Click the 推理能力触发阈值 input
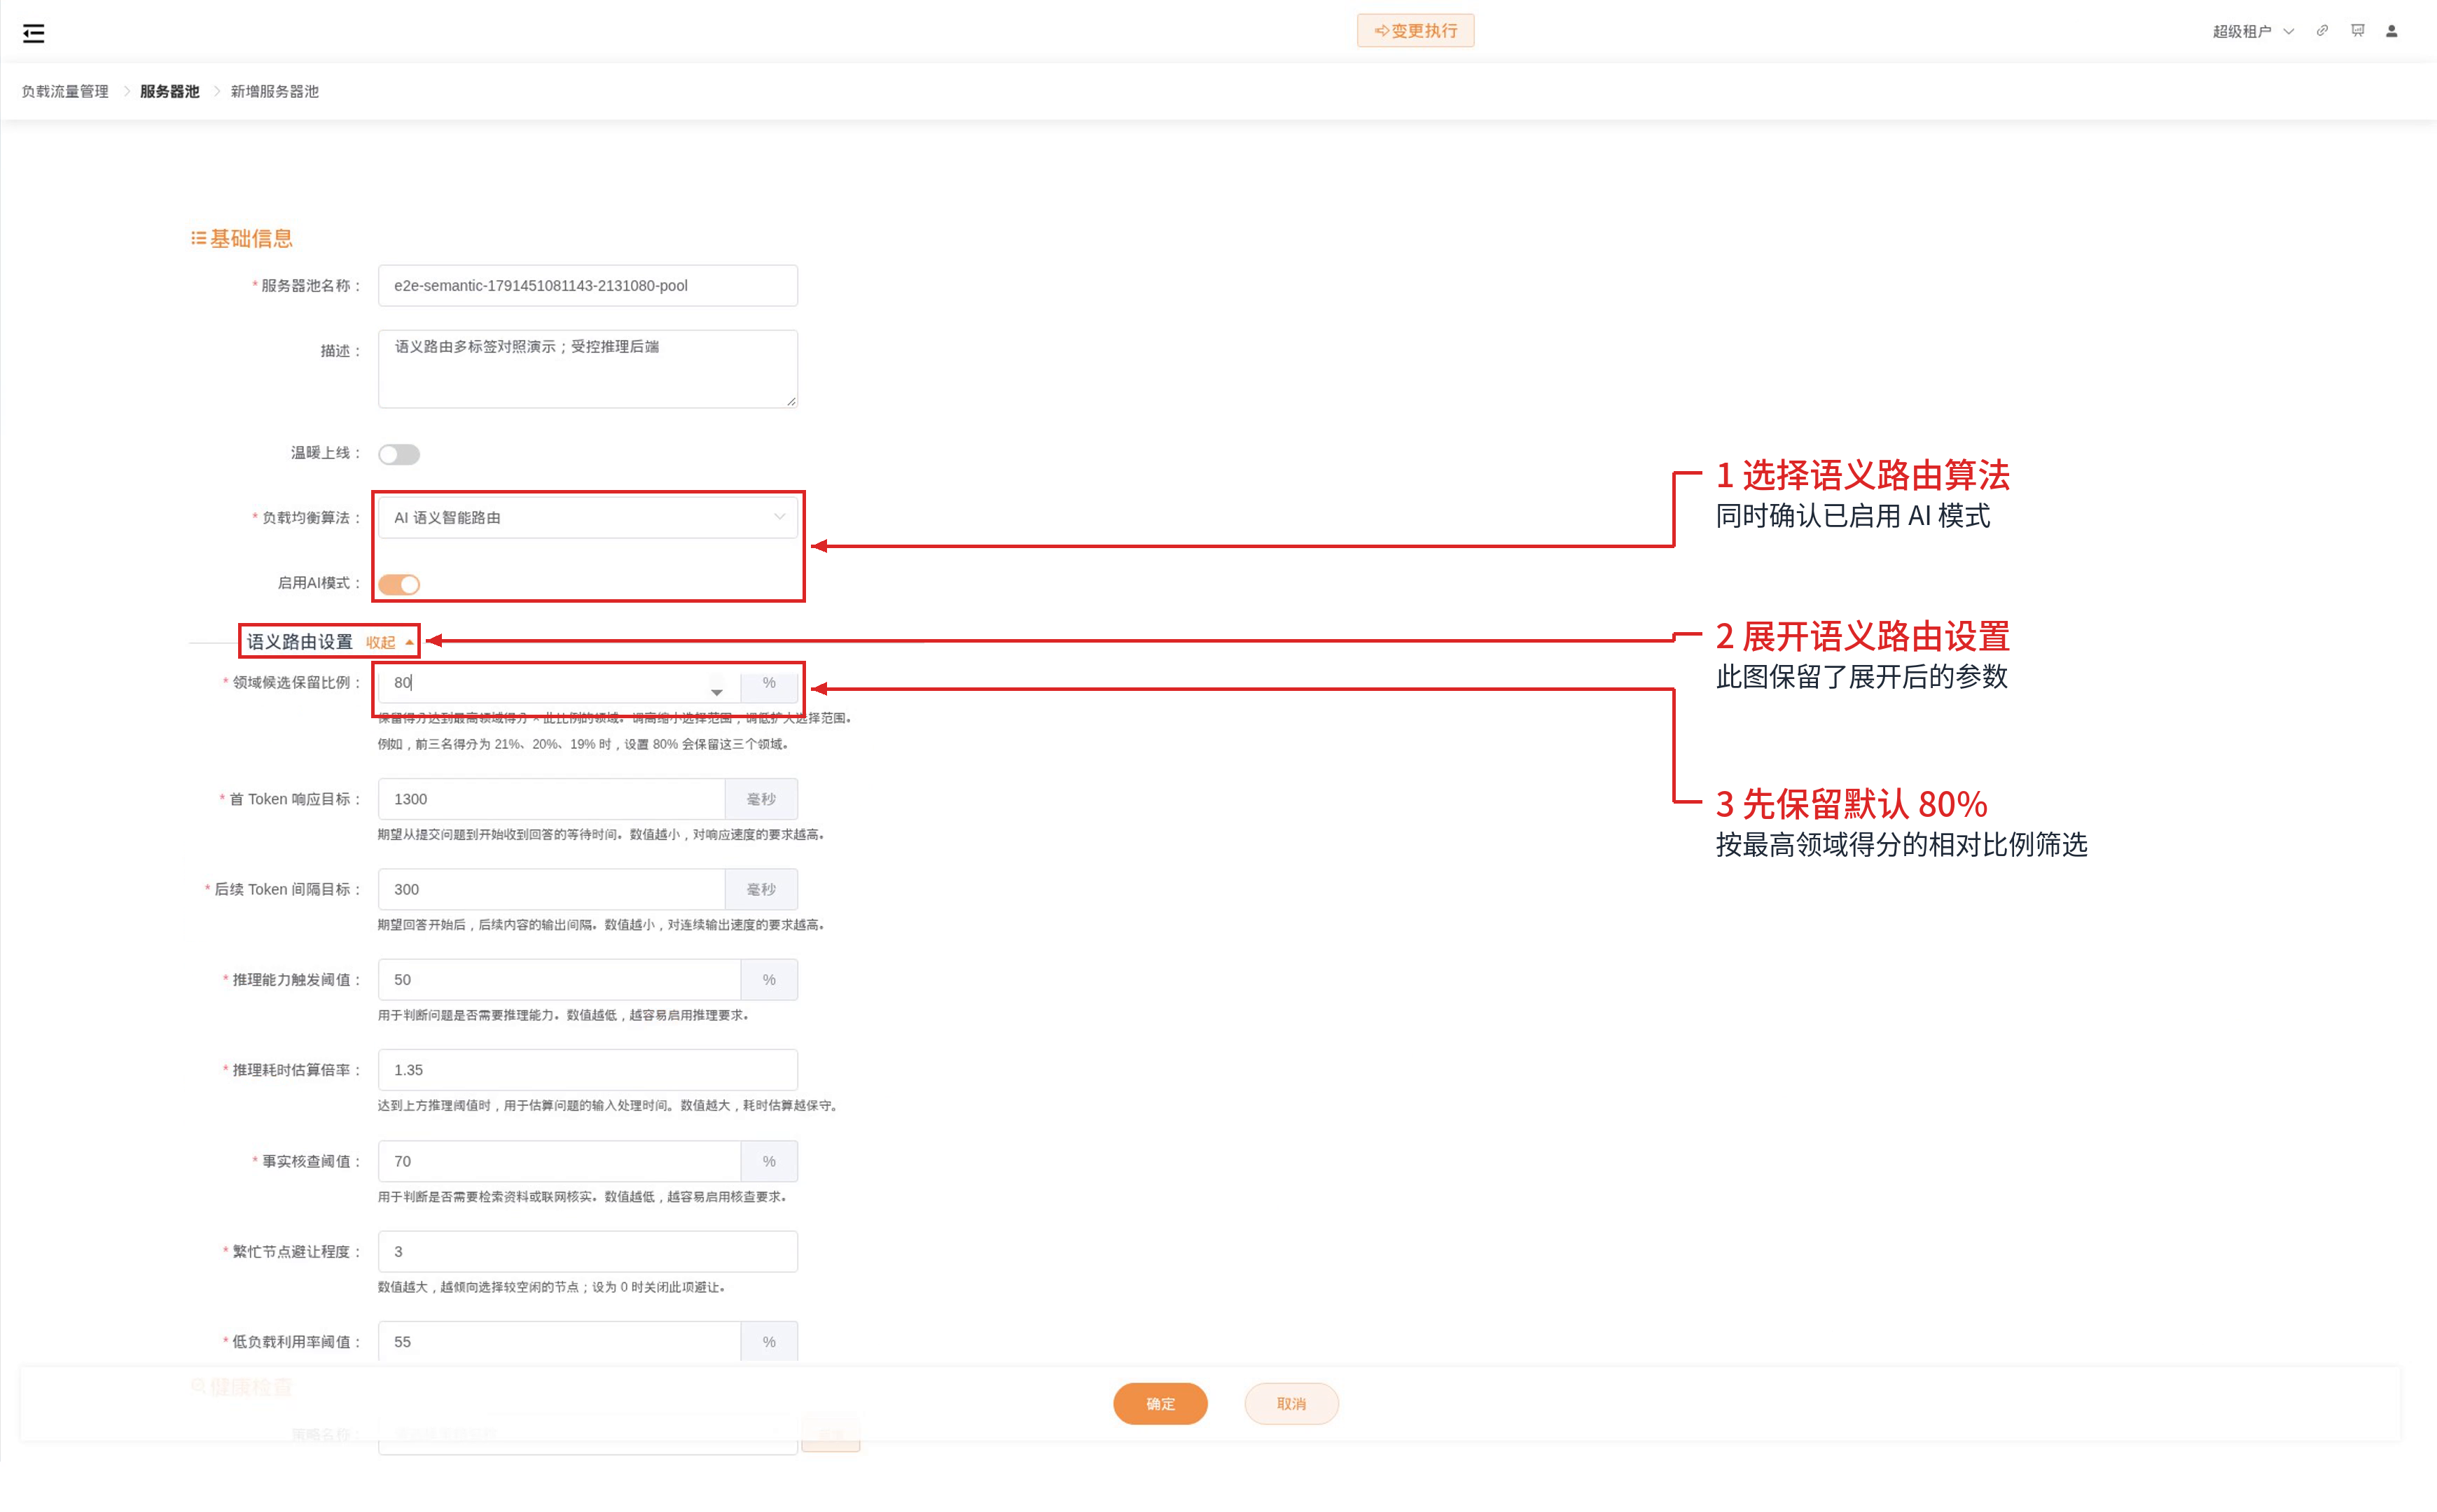This screenshot has height=1512, width=2437. 560,979
